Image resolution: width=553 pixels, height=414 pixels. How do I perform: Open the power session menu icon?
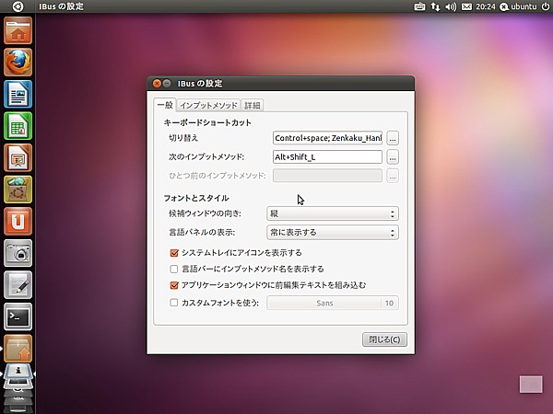pos(545,6)
